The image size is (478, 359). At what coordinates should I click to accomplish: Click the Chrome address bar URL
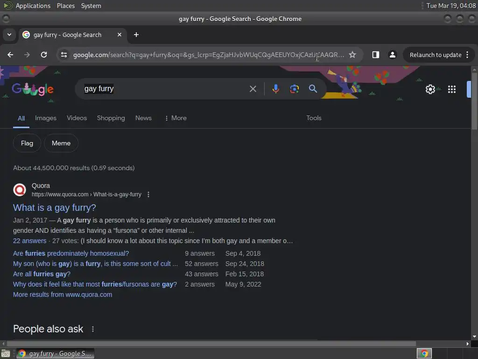pos(209,55)
